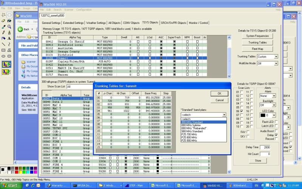This screenshot has height=189, width=302.
Task: Click the Fleet Map button
Action: point(257,49)
